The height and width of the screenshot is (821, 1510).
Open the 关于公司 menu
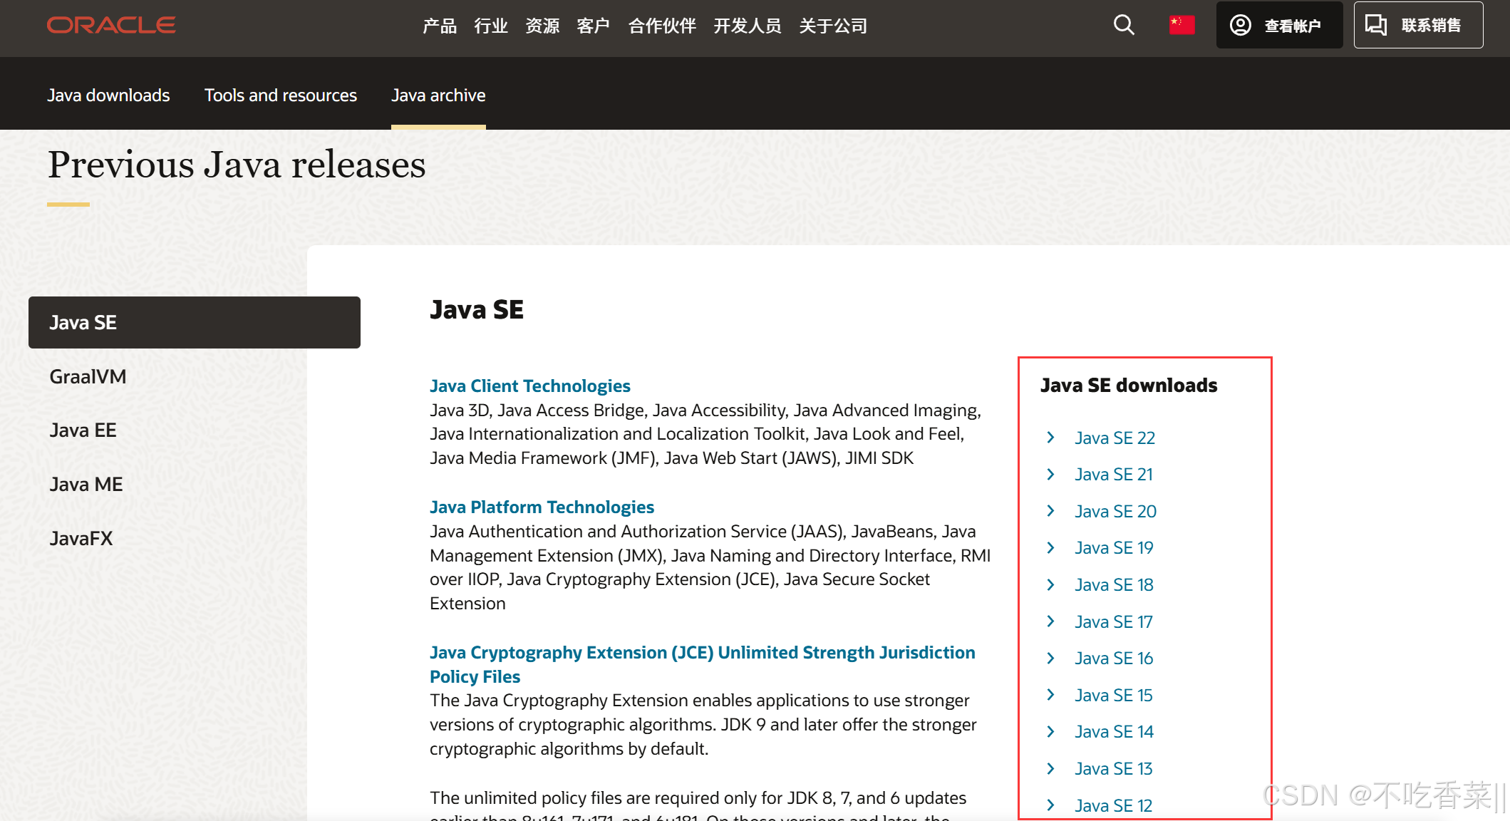tap(833, 26)
